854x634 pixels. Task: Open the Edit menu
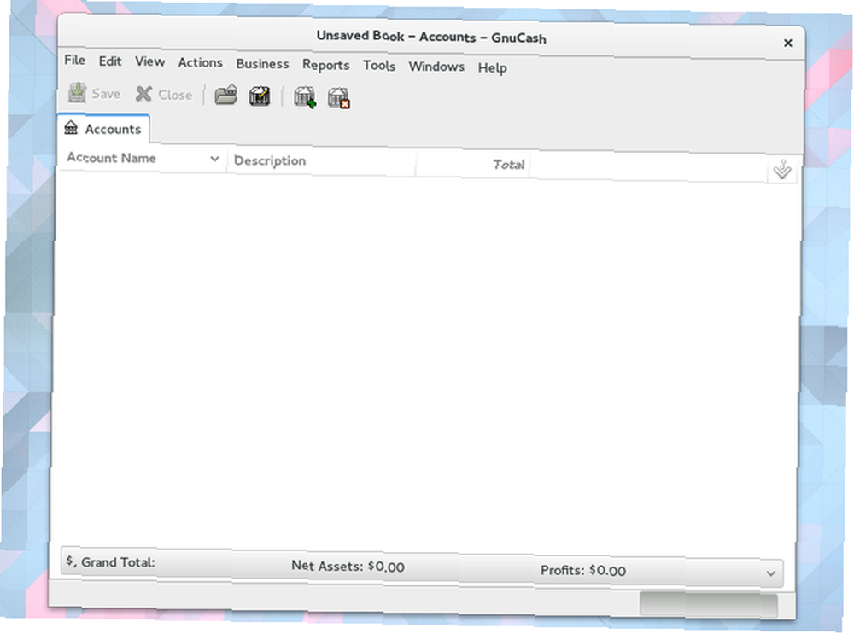click(110, 61)
